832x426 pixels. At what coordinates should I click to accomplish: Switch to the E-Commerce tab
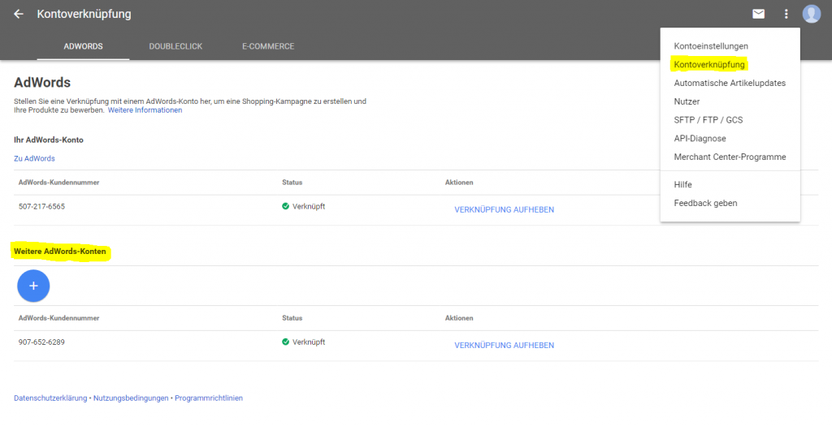pos(268,46)
